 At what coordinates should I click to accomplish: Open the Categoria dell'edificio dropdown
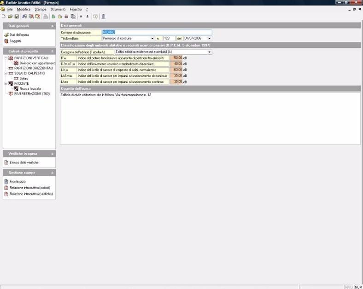click(x=210, y=52)
